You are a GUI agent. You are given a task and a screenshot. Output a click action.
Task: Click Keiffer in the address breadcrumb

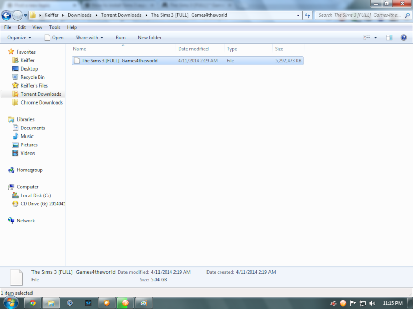[x=52, y=15]
